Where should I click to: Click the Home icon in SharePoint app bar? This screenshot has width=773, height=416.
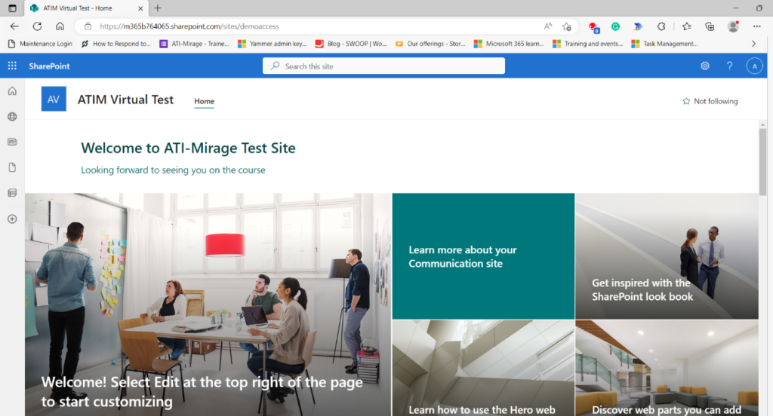pos(12,91)
